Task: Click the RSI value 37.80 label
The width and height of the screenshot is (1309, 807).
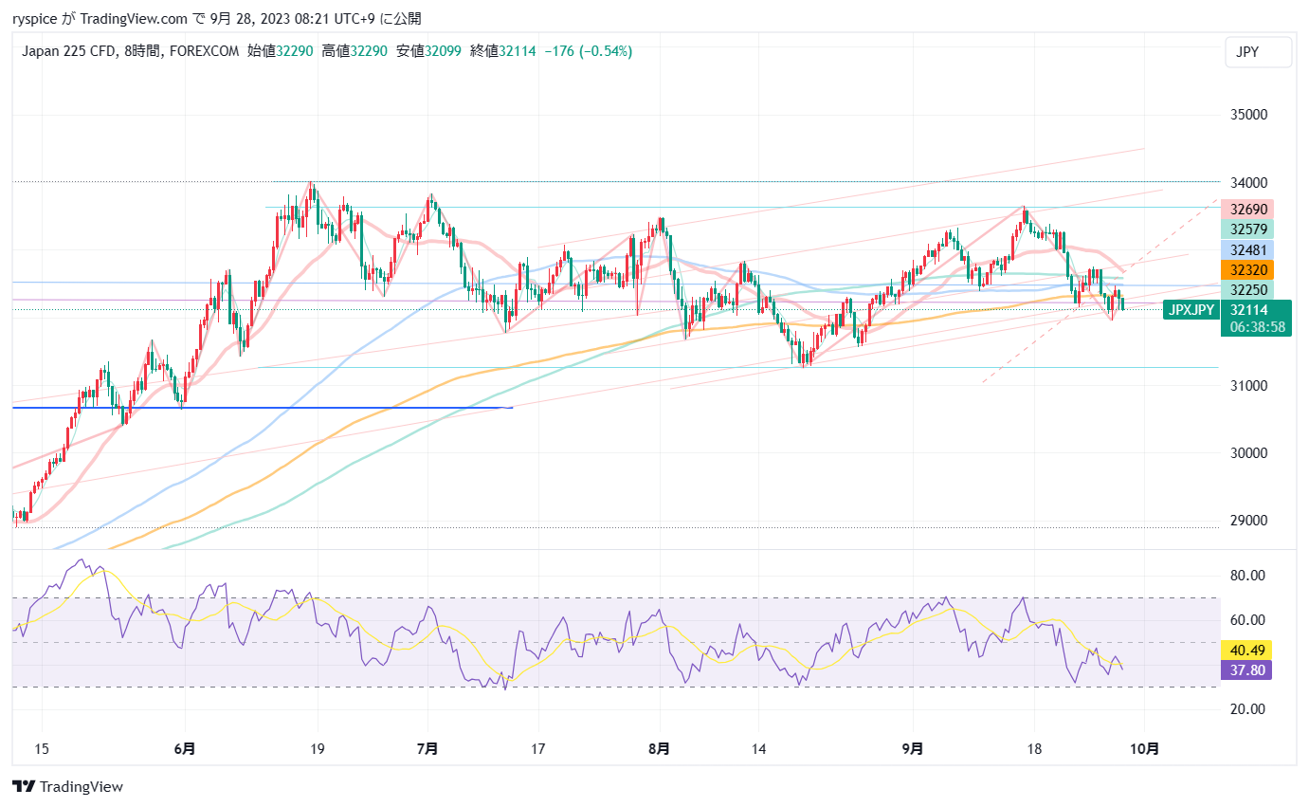Action: pyautogui.click(x=1246, y=669)
